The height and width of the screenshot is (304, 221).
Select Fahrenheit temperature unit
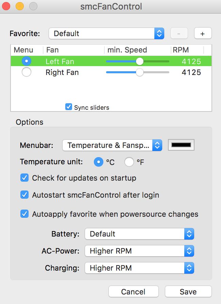click(x=129, y=162)
